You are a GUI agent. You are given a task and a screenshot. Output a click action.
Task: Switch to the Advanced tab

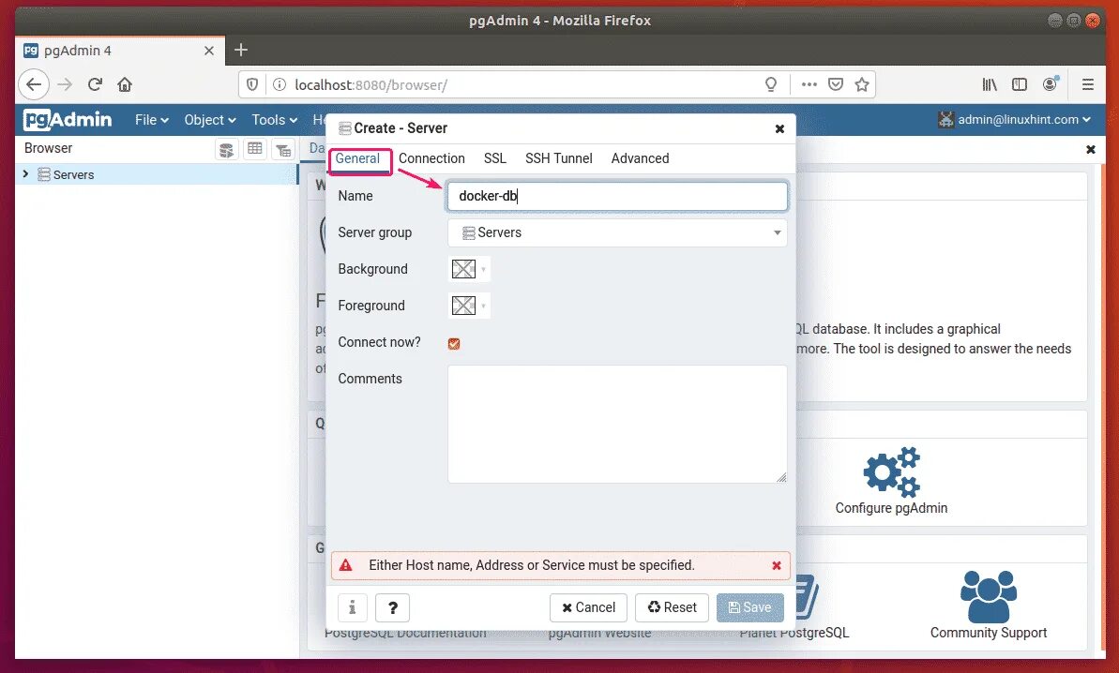(640, 158)
